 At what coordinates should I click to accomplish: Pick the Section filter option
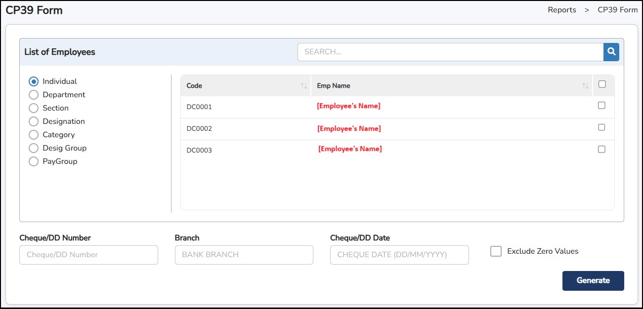pyautogui.click(x=34, y=108)
